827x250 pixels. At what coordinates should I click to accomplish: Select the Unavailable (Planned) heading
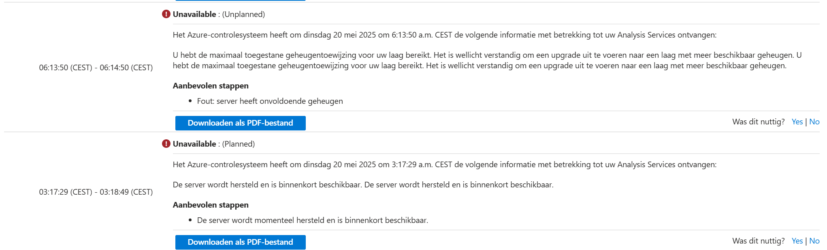[214, 144]
